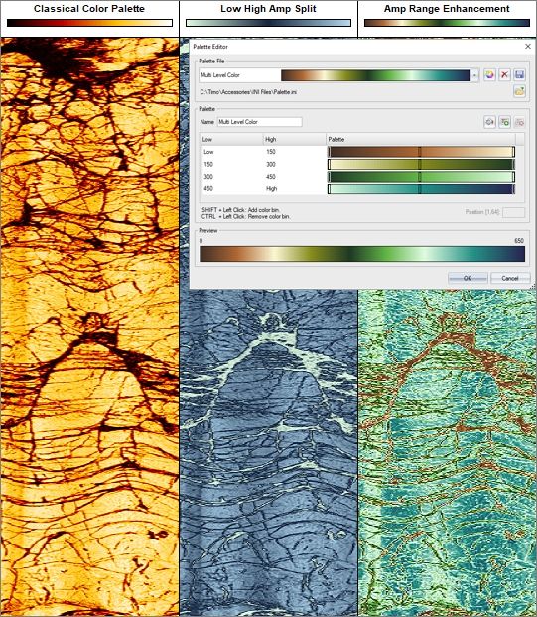Image resolution: width=537 pixels, height=617 pixels.
Task: Click the Low High Amp Split color bar
Action: tap(268, 23)
